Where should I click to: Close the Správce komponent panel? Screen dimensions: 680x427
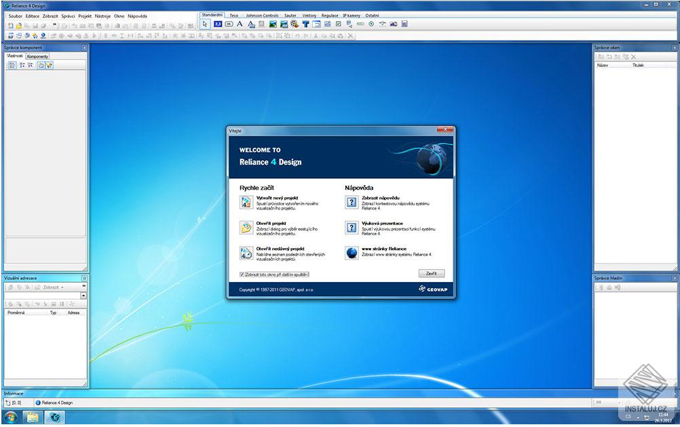point(84,47)
